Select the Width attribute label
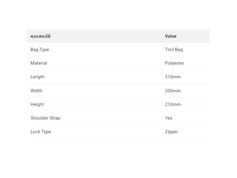Screen dimensions: 237x178 point(36,91)
